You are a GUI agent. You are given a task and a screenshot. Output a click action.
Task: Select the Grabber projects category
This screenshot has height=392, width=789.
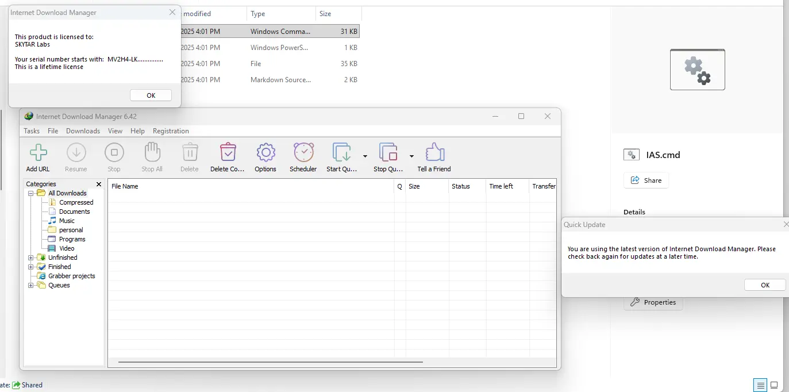pyautogui.click(x=71, y=276)
